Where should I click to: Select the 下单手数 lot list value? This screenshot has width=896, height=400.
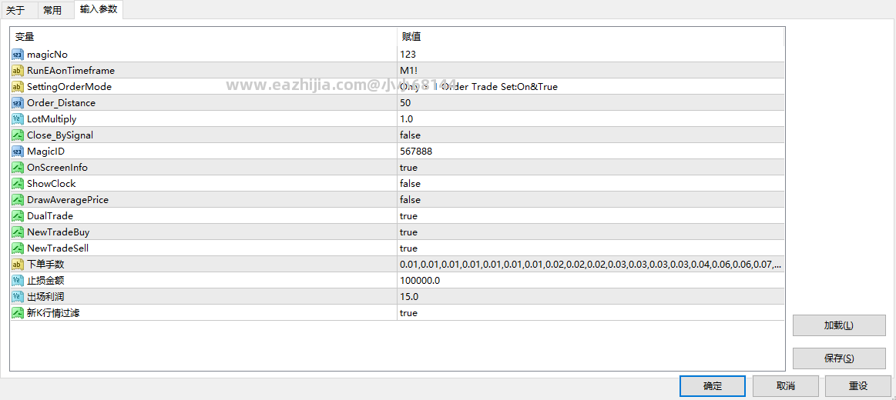point(590,265)
